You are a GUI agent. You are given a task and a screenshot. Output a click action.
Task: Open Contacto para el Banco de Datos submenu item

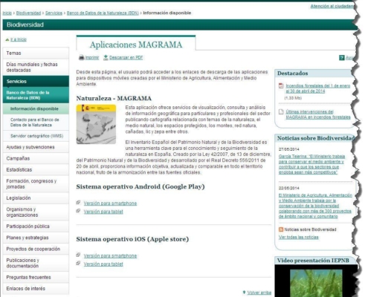(36, 123)
